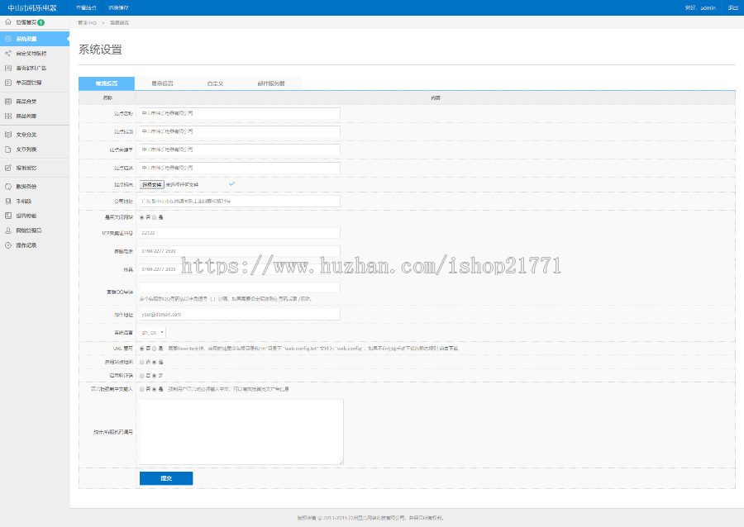Select 否 for 是否关闭网站

[x=142, y=217]
